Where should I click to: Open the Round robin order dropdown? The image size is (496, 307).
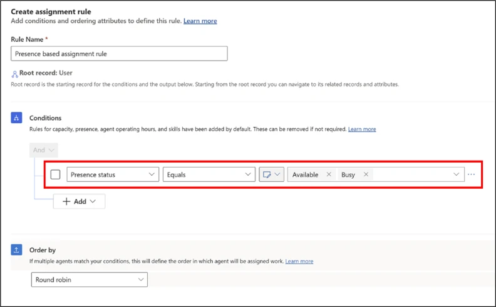(89, 280)
